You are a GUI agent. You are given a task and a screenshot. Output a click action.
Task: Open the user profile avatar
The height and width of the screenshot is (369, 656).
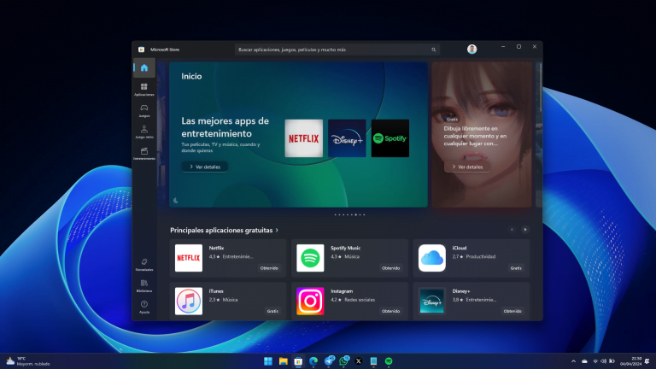(x=471, y=49)
